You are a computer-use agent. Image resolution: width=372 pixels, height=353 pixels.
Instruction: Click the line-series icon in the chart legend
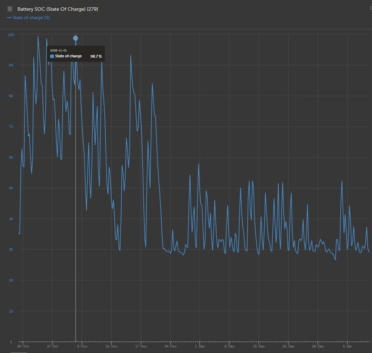(x=9, y=18)
